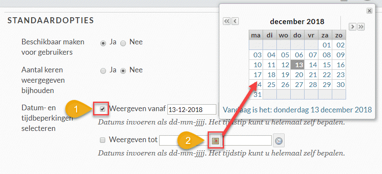Screen dimensions: 382x174
Task: Click the STANDAARDOPTIES heading
Action: (x=51, y=20)
